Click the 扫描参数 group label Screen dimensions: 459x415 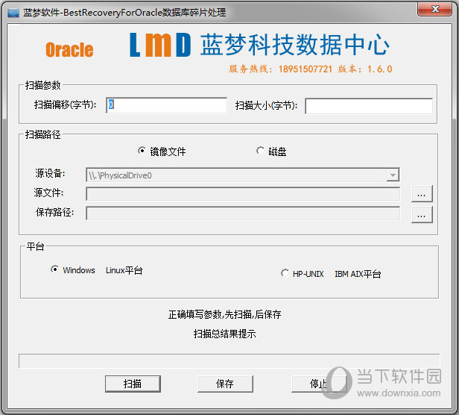click(x=42, y=85)
